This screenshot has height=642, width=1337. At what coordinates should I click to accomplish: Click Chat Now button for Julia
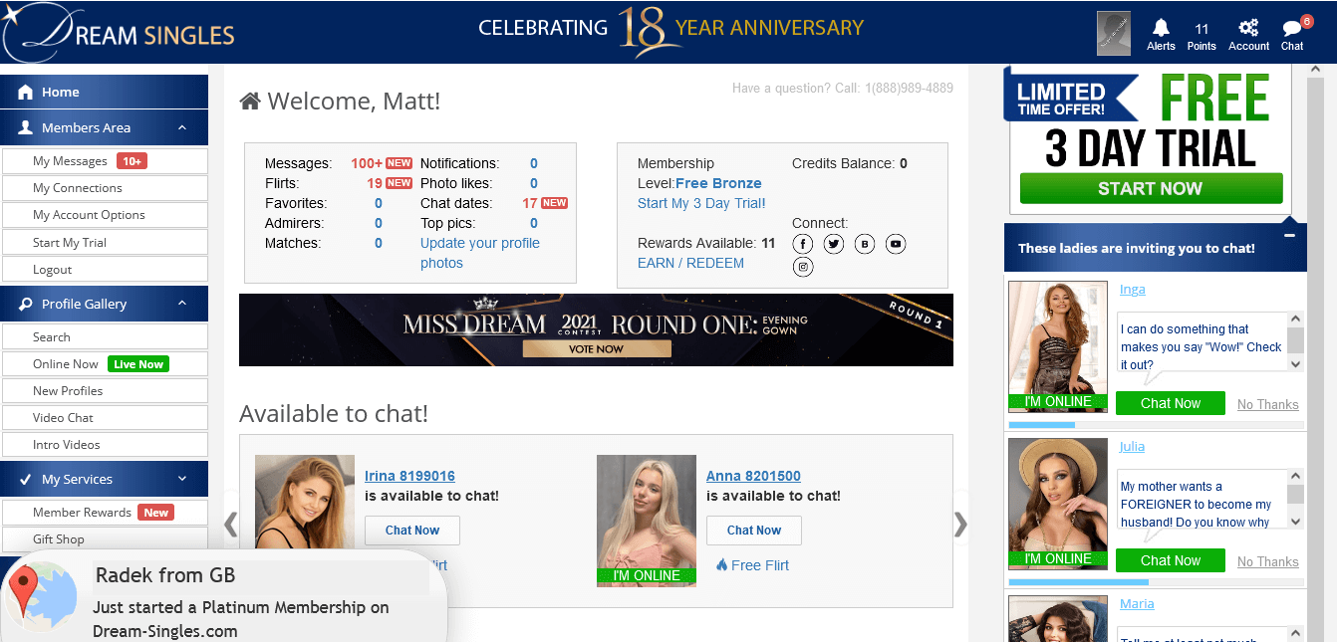(x=1171, y=560)
